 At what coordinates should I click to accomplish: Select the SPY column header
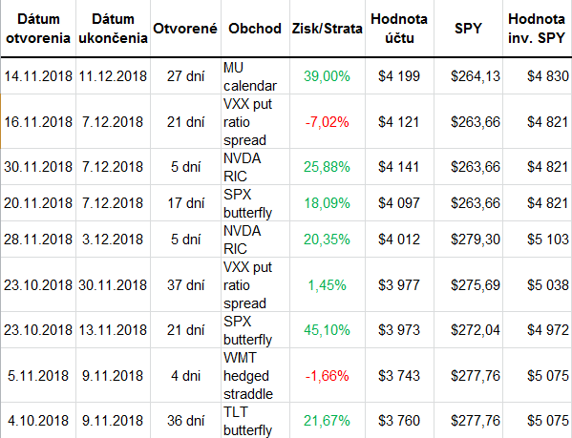pyautogui.click(x=469, y=29)
